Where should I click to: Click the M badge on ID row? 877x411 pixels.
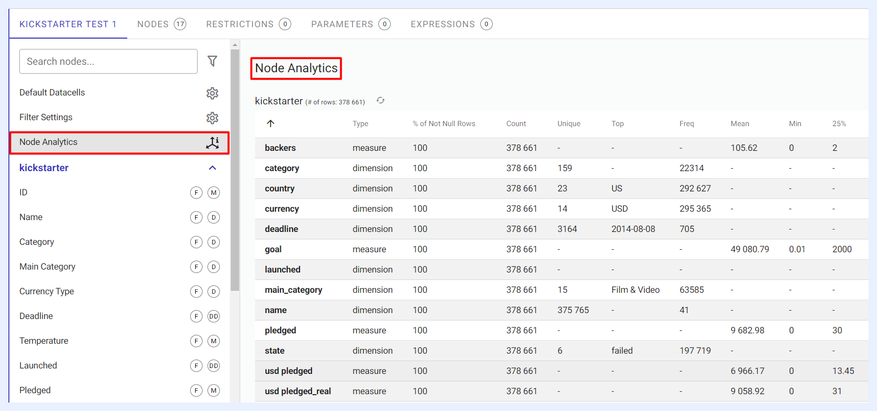[x=213, y=192]
